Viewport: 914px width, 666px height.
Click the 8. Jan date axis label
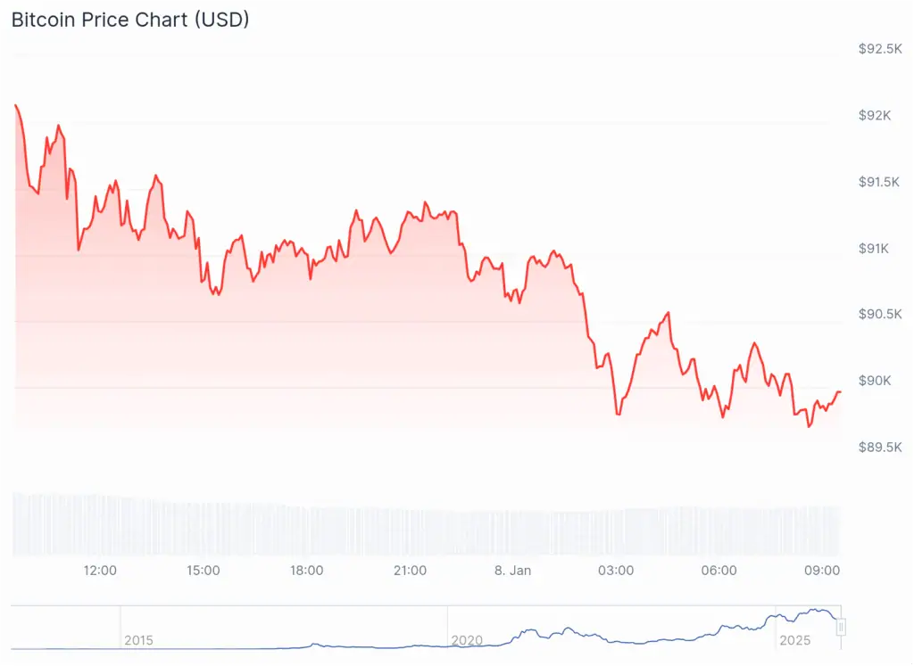[511, 571]
